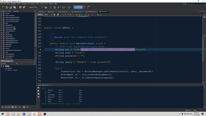This screenshot has height=116, width=206.
Task: Expand the ExamOOP project node
Action: pyautogui.click(x=2, y=46)
